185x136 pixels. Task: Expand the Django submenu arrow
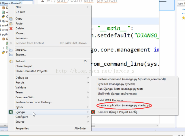tap(88, 112)
